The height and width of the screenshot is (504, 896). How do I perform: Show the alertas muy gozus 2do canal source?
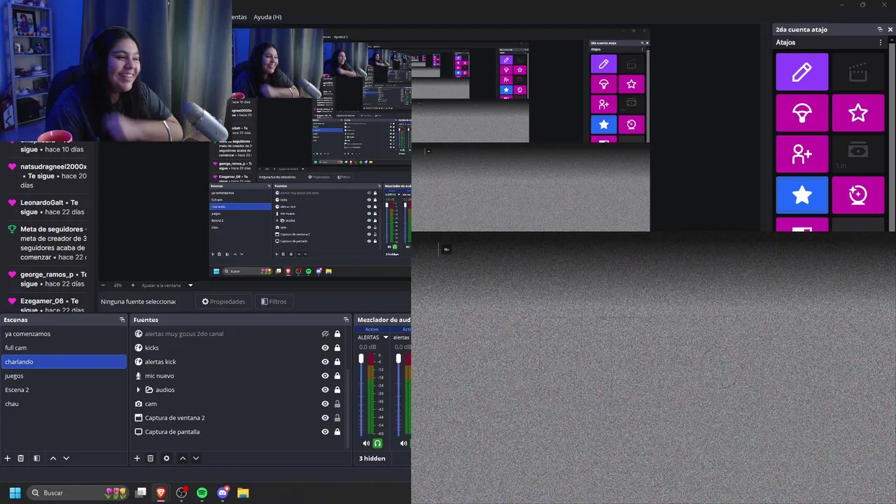pyautogui.click(x=325, y=334)
